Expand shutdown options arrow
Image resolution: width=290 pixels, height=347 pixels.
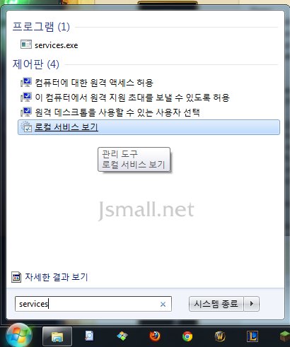click(252, 304)
